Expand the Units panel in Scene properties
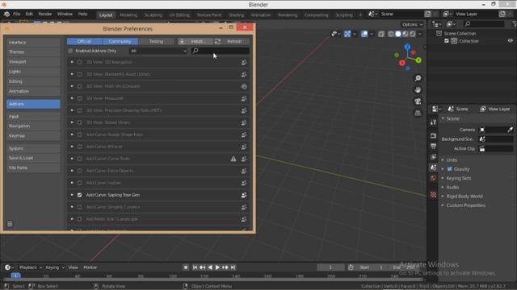 [x=443, y=159]
